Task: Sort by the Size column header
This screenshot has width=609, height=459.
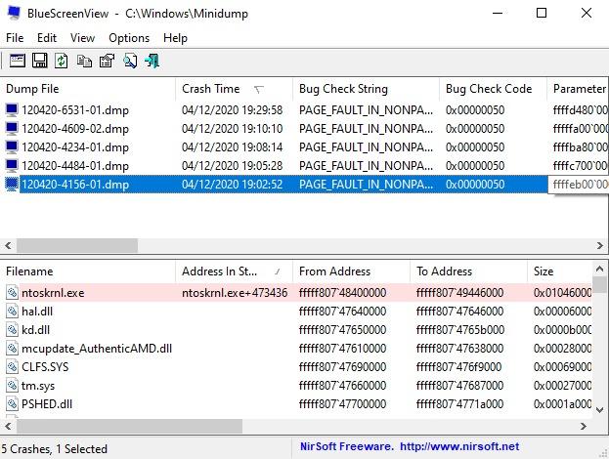Action: (560, 271)
